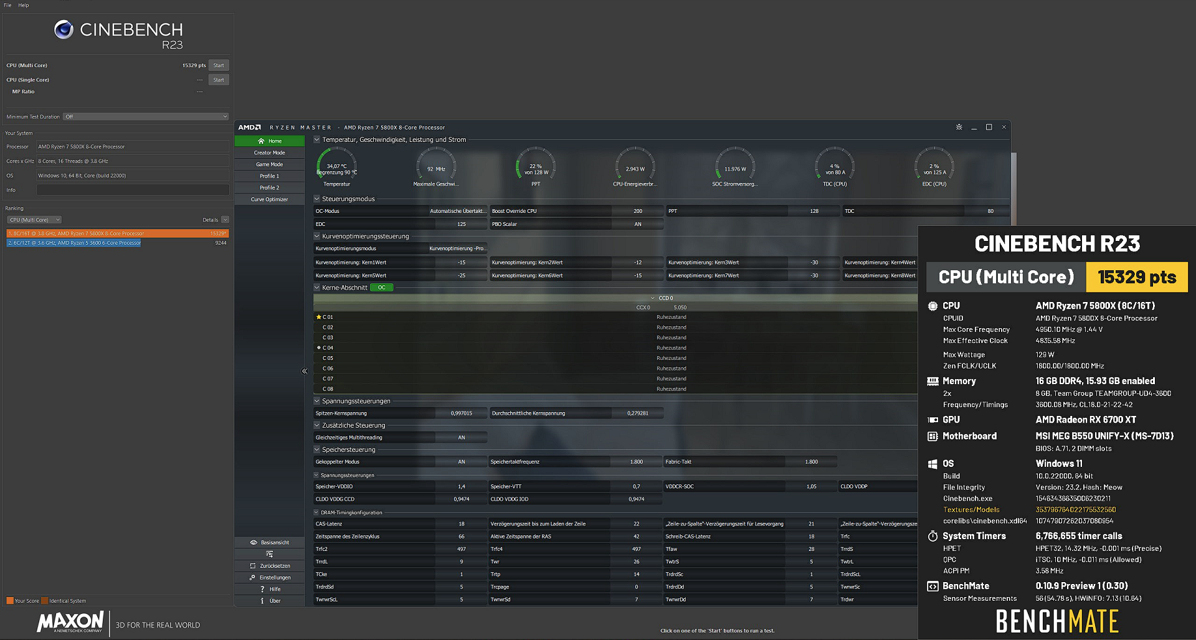Select the Profile 1 tab
Screen dimensions: 1196x640
pos(269,176)
